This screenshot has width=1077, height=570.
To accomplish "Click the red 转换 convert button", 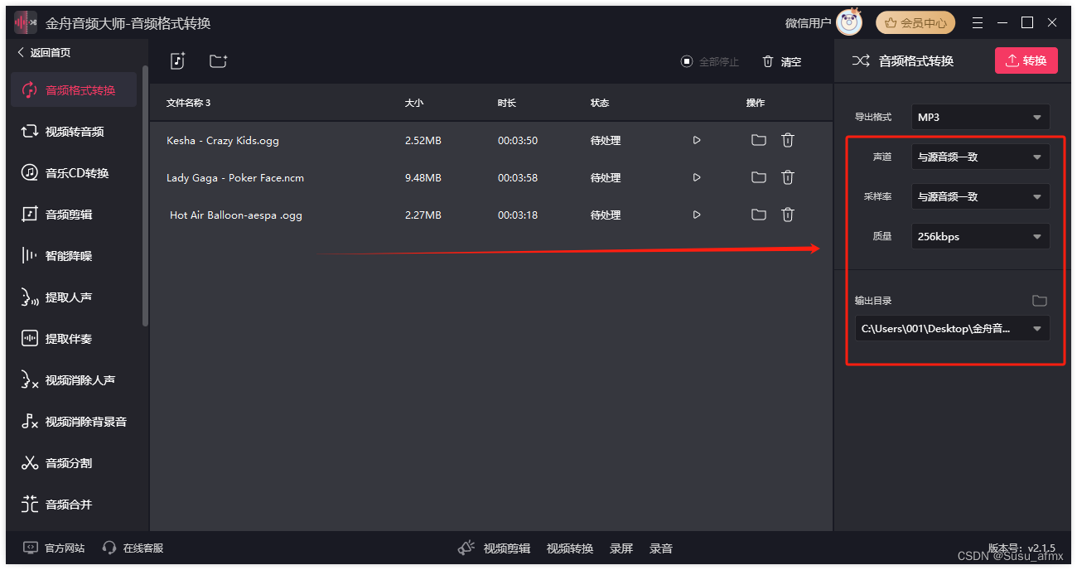I will [x=1026, y=60].
